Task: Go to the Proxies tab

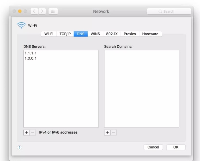Action: (x=130, y=34)
